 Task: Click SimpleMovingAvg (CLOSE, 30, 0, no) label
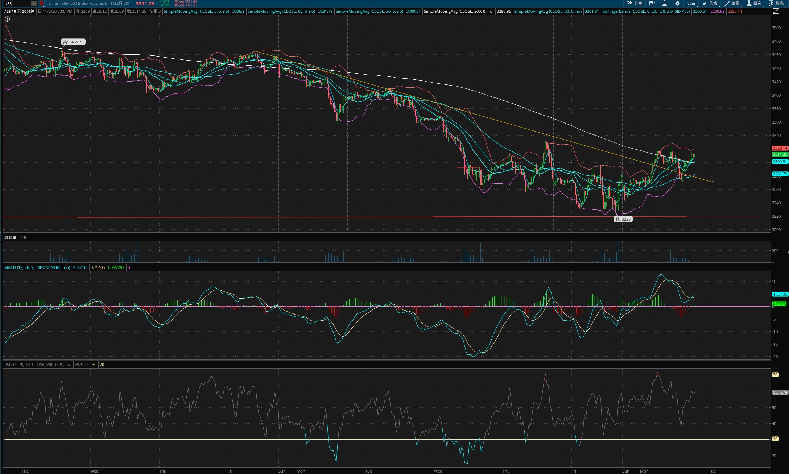548,11
